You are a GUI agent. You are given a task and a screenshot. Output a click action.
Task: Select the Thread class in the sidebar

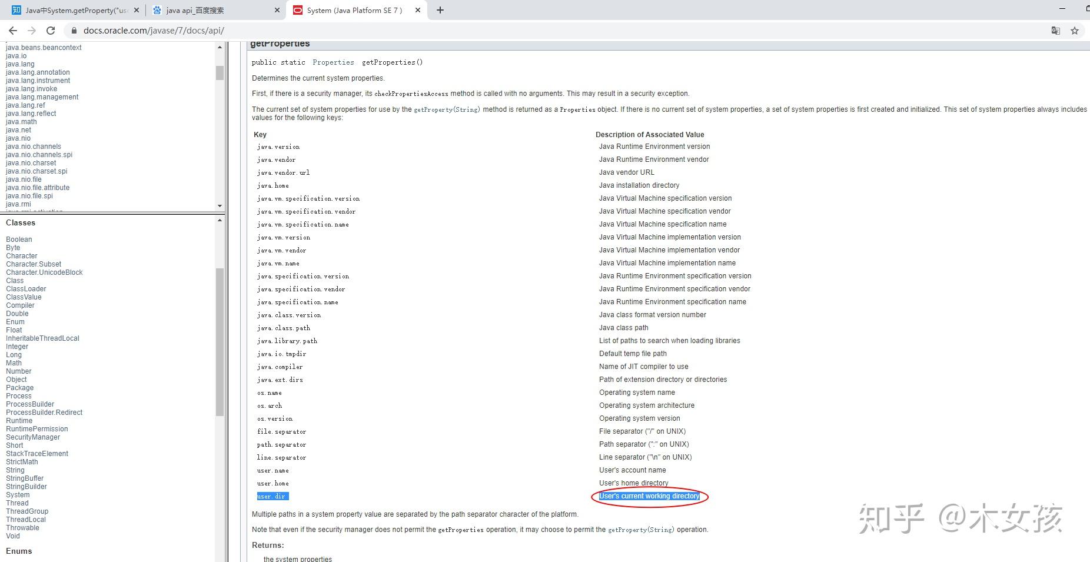16,503
